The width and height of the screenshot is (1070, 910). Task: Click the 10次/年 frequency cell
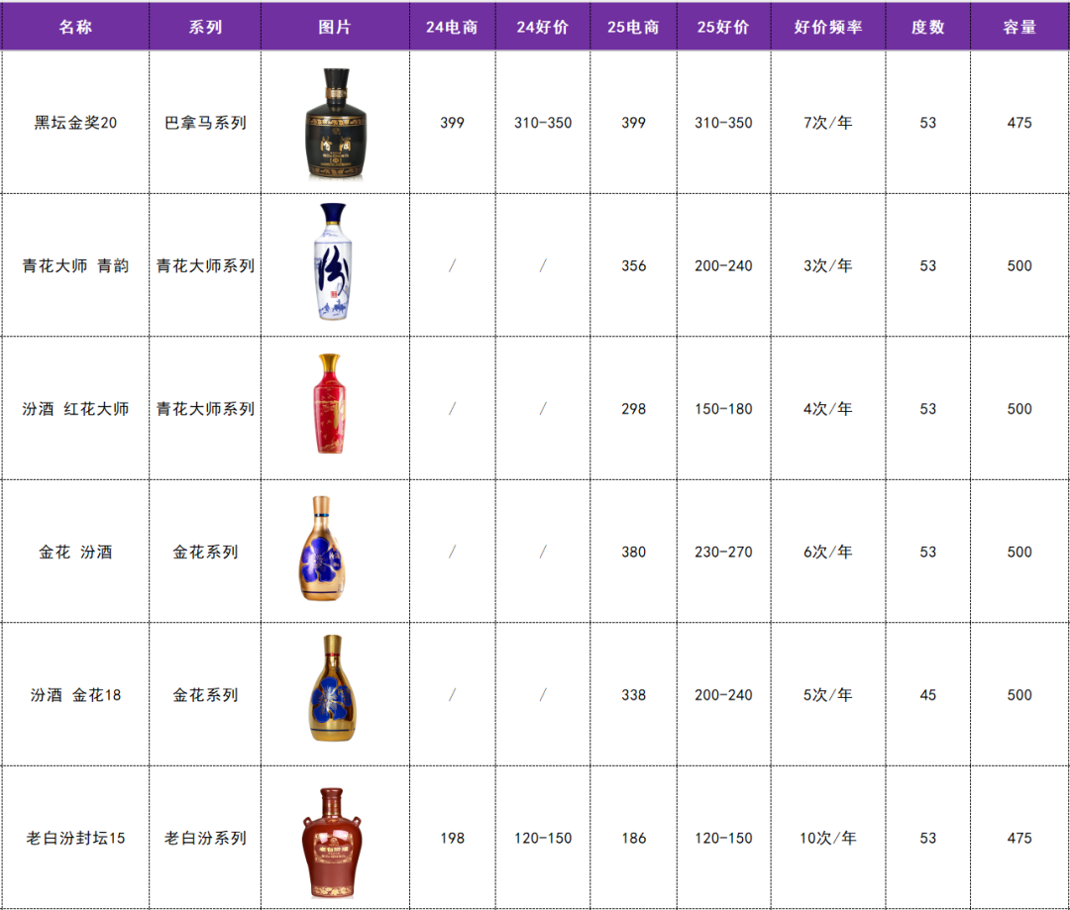(828, 838)
